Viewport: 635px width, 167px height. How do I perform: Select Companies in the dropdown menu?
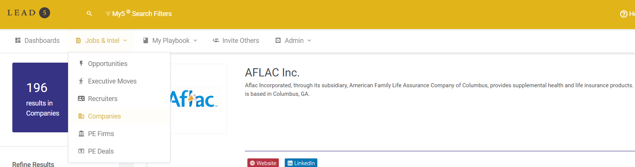104,116
